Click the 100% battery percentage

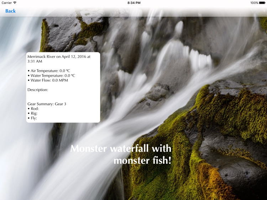tap(254, 3)
